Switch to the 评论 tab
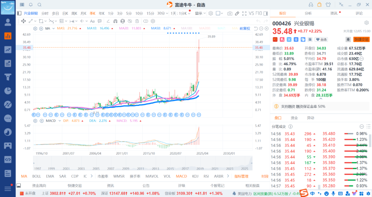Viewport: 372px width, 197px height. [x=359, y=13]
